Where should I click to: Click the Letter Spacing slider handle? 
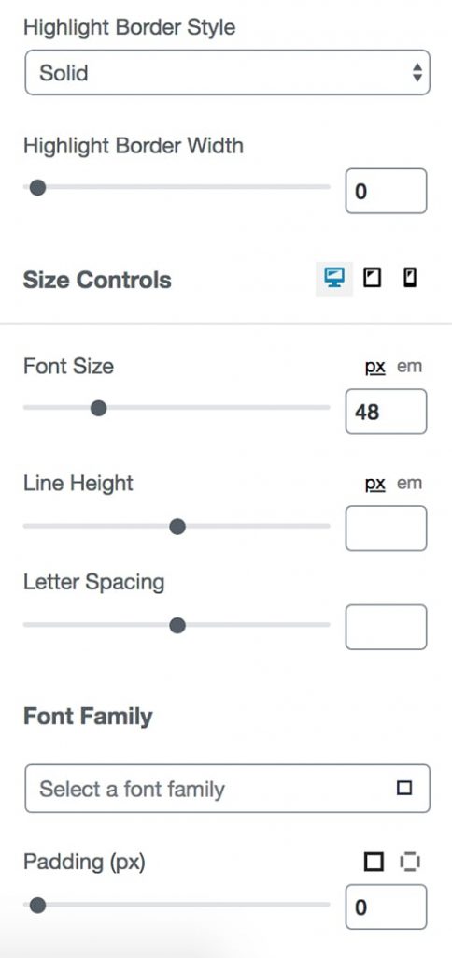[177, 626]
